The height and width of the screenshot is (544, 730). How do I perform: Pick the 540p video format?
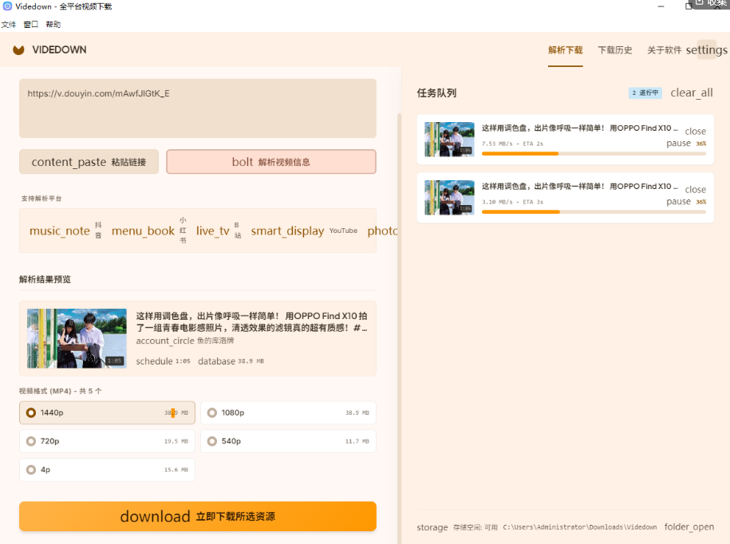tap(288, 441)
